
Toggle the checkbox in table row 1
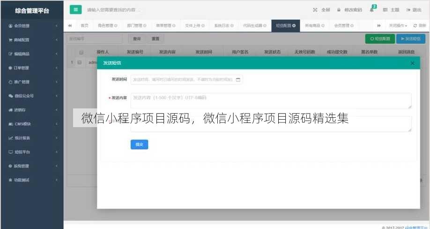pyautogui.click(x=80, y=63)
